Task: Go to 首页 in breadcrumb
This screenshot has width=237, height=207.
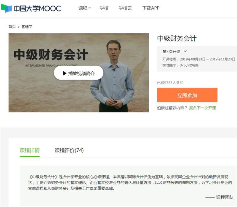Action: pos(12,27)
